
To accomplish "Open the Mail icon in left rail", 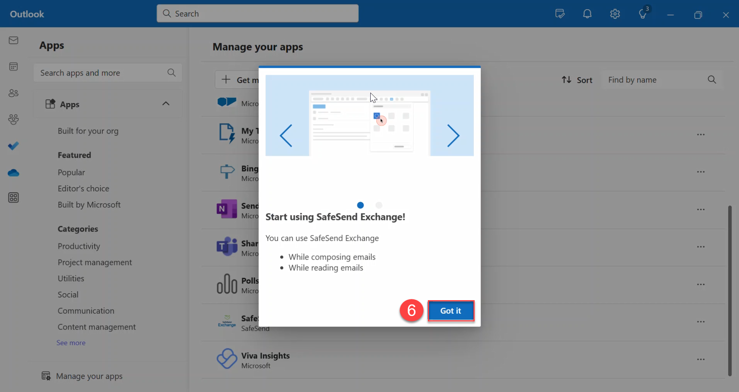I will point(14,41).
